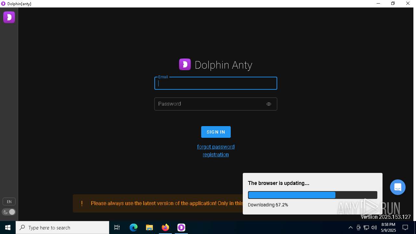Open the notification center icon
416x234 pixels.
click(405, 227)
